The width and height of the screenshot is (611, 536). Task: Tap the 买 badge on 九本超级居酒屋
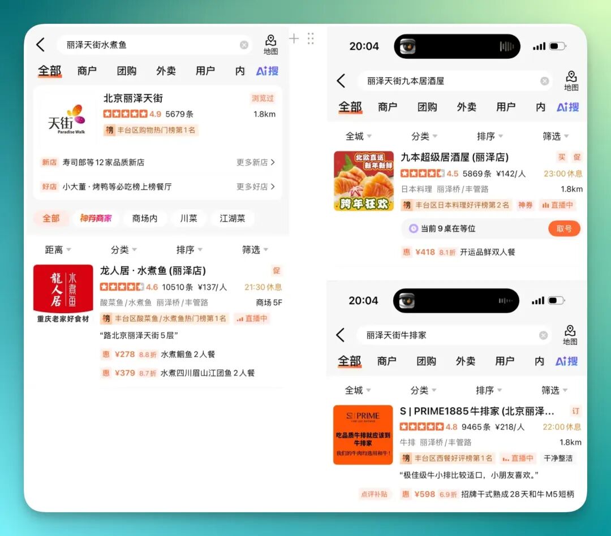[562, 157]
